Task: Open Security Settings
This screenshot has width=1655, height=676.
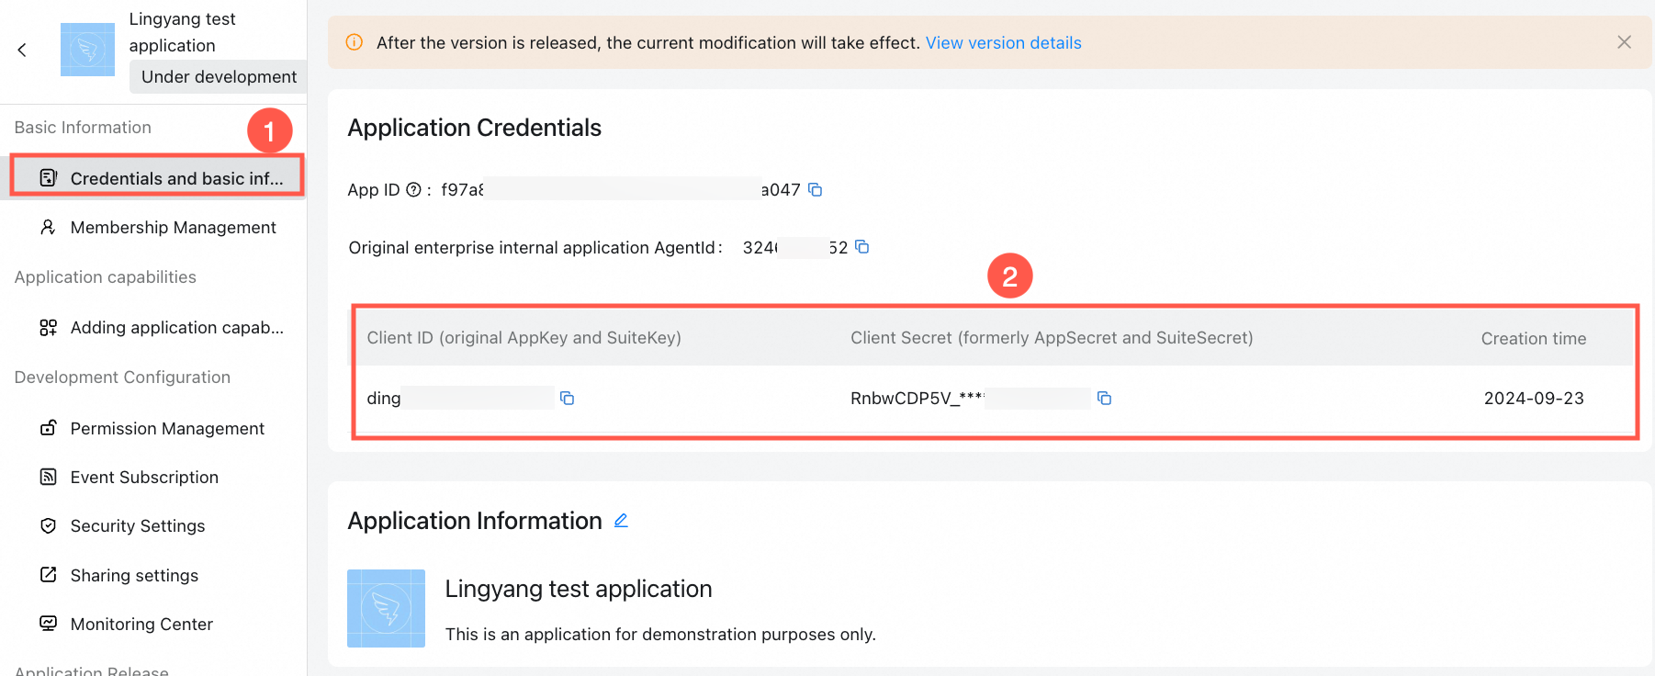Action: pos(156,525)
